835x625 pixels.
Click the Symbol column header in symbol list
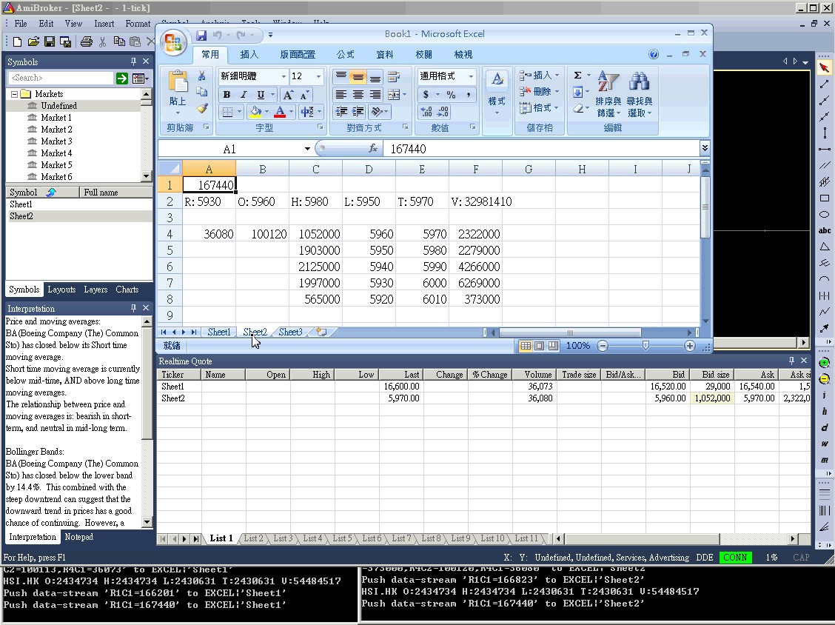tap(41, 193)
